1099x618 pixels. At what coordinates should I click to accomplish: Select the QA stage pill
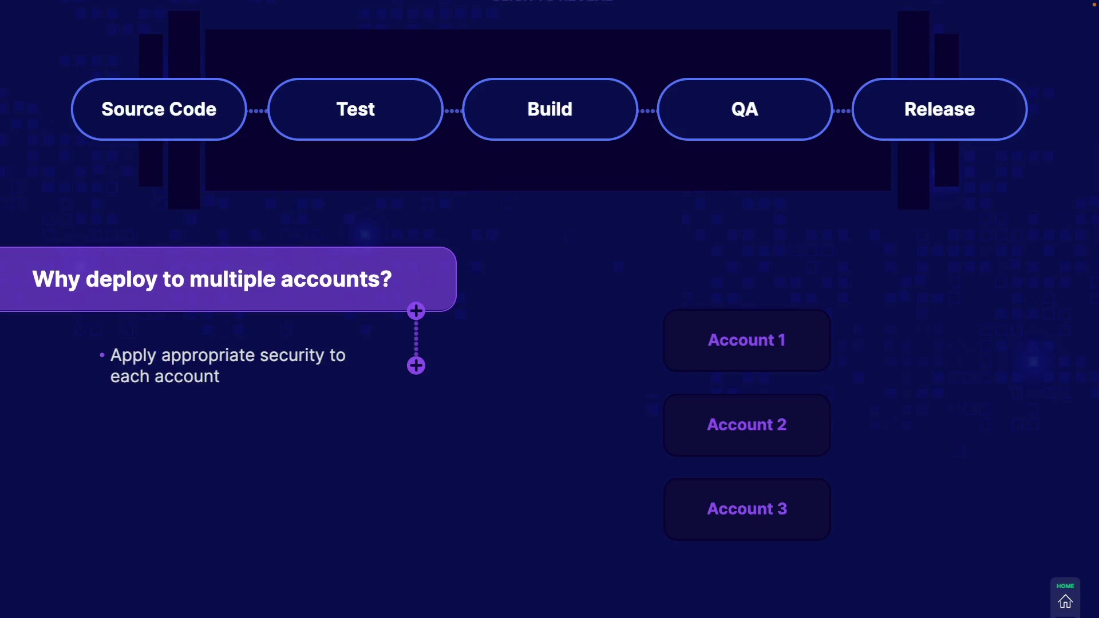(x=745, y=109)
